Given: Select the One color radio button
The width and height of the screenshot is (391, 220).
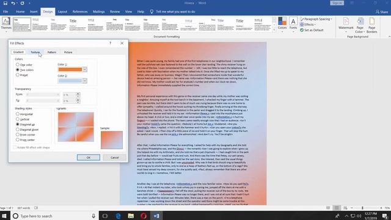Looking at the screenshot, I should (18, 65).
